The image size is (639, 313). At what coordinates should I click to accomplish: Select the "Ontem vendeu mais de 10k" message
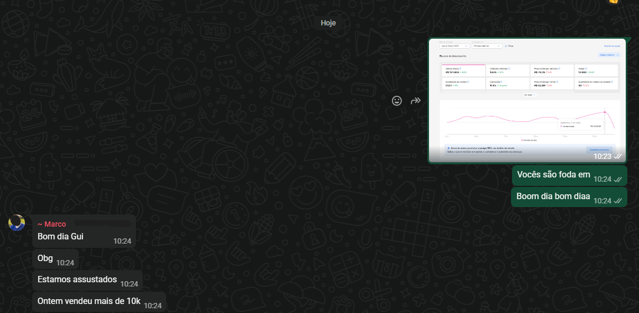click(99, 302)
